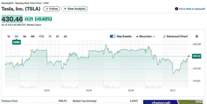
Task: Click the ad info icon on chezacash banner
Action: (198, 102)
